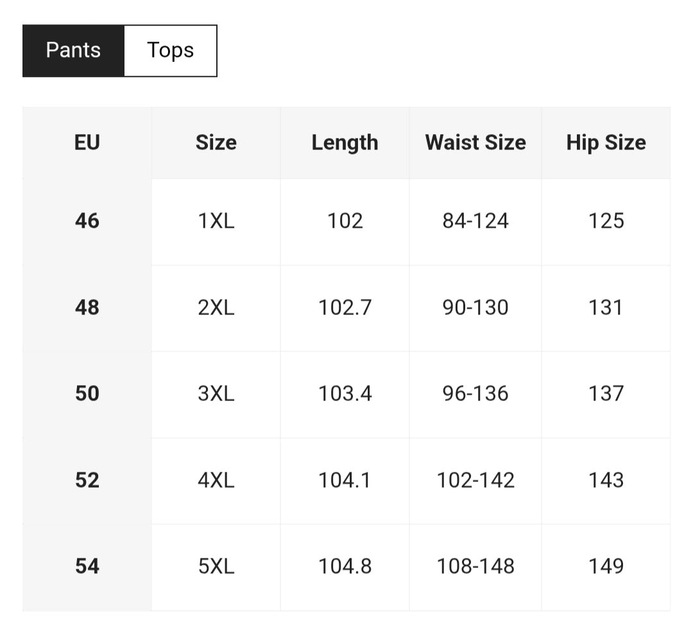Viewport: 693px width, 620px height.
Task: Click the 5XL size cell
Action: [216, 566]
